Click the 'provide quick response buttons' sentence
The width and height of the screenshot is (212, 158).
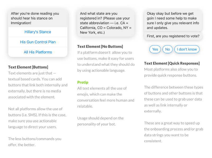tap(171, 72)
